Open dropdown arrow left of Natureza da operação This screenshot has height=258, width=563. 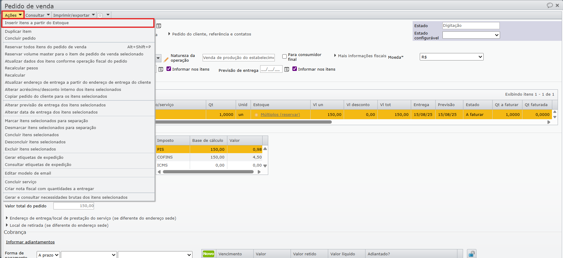coord(158,58)
